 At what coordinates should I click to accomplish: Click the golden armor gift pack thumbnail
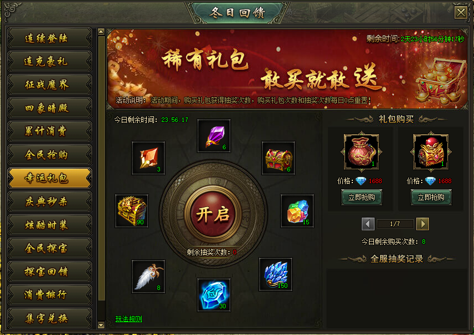click(431, 151)
